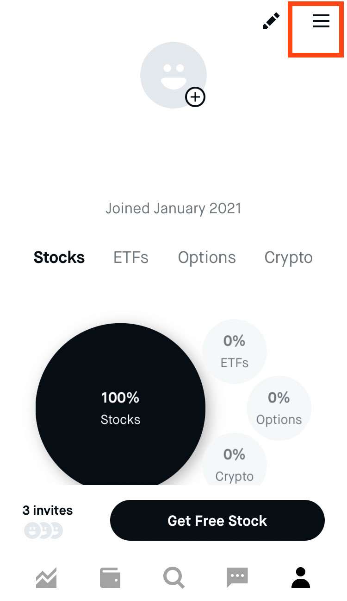Select the 0% Options bubble
The height and width of the screenshot is (601, 347).
pyautogui.click(x=279, y=408)
